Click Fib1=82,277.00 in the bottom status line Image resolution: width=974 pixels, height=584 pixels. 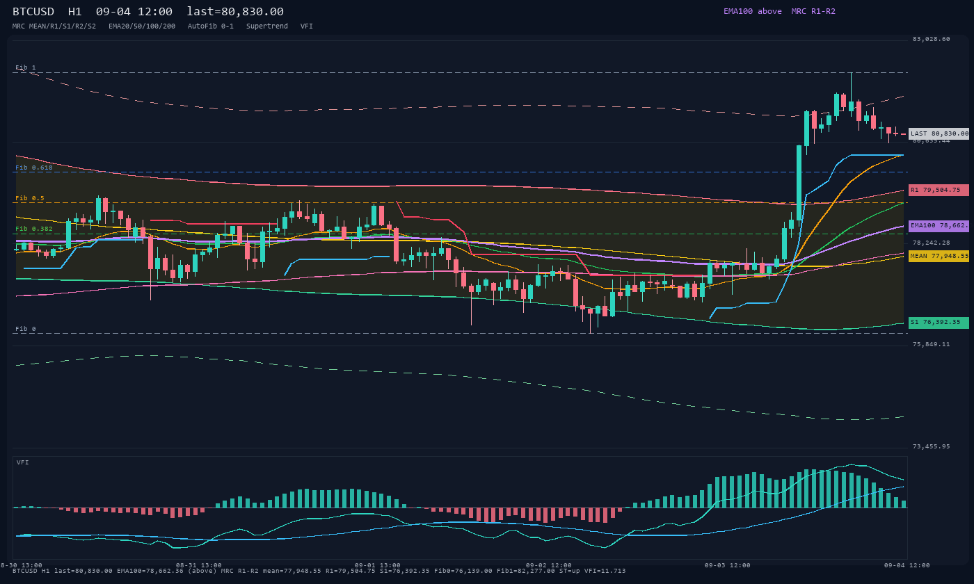526,571
